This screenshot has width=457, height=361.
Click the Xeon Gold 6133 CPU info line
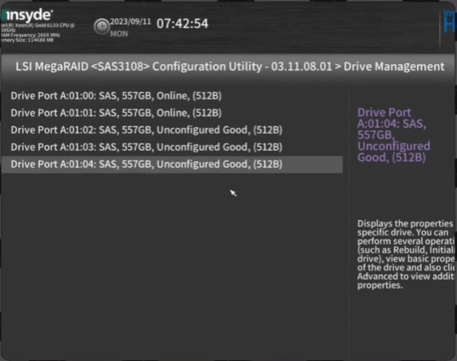[x=38, y=25]
